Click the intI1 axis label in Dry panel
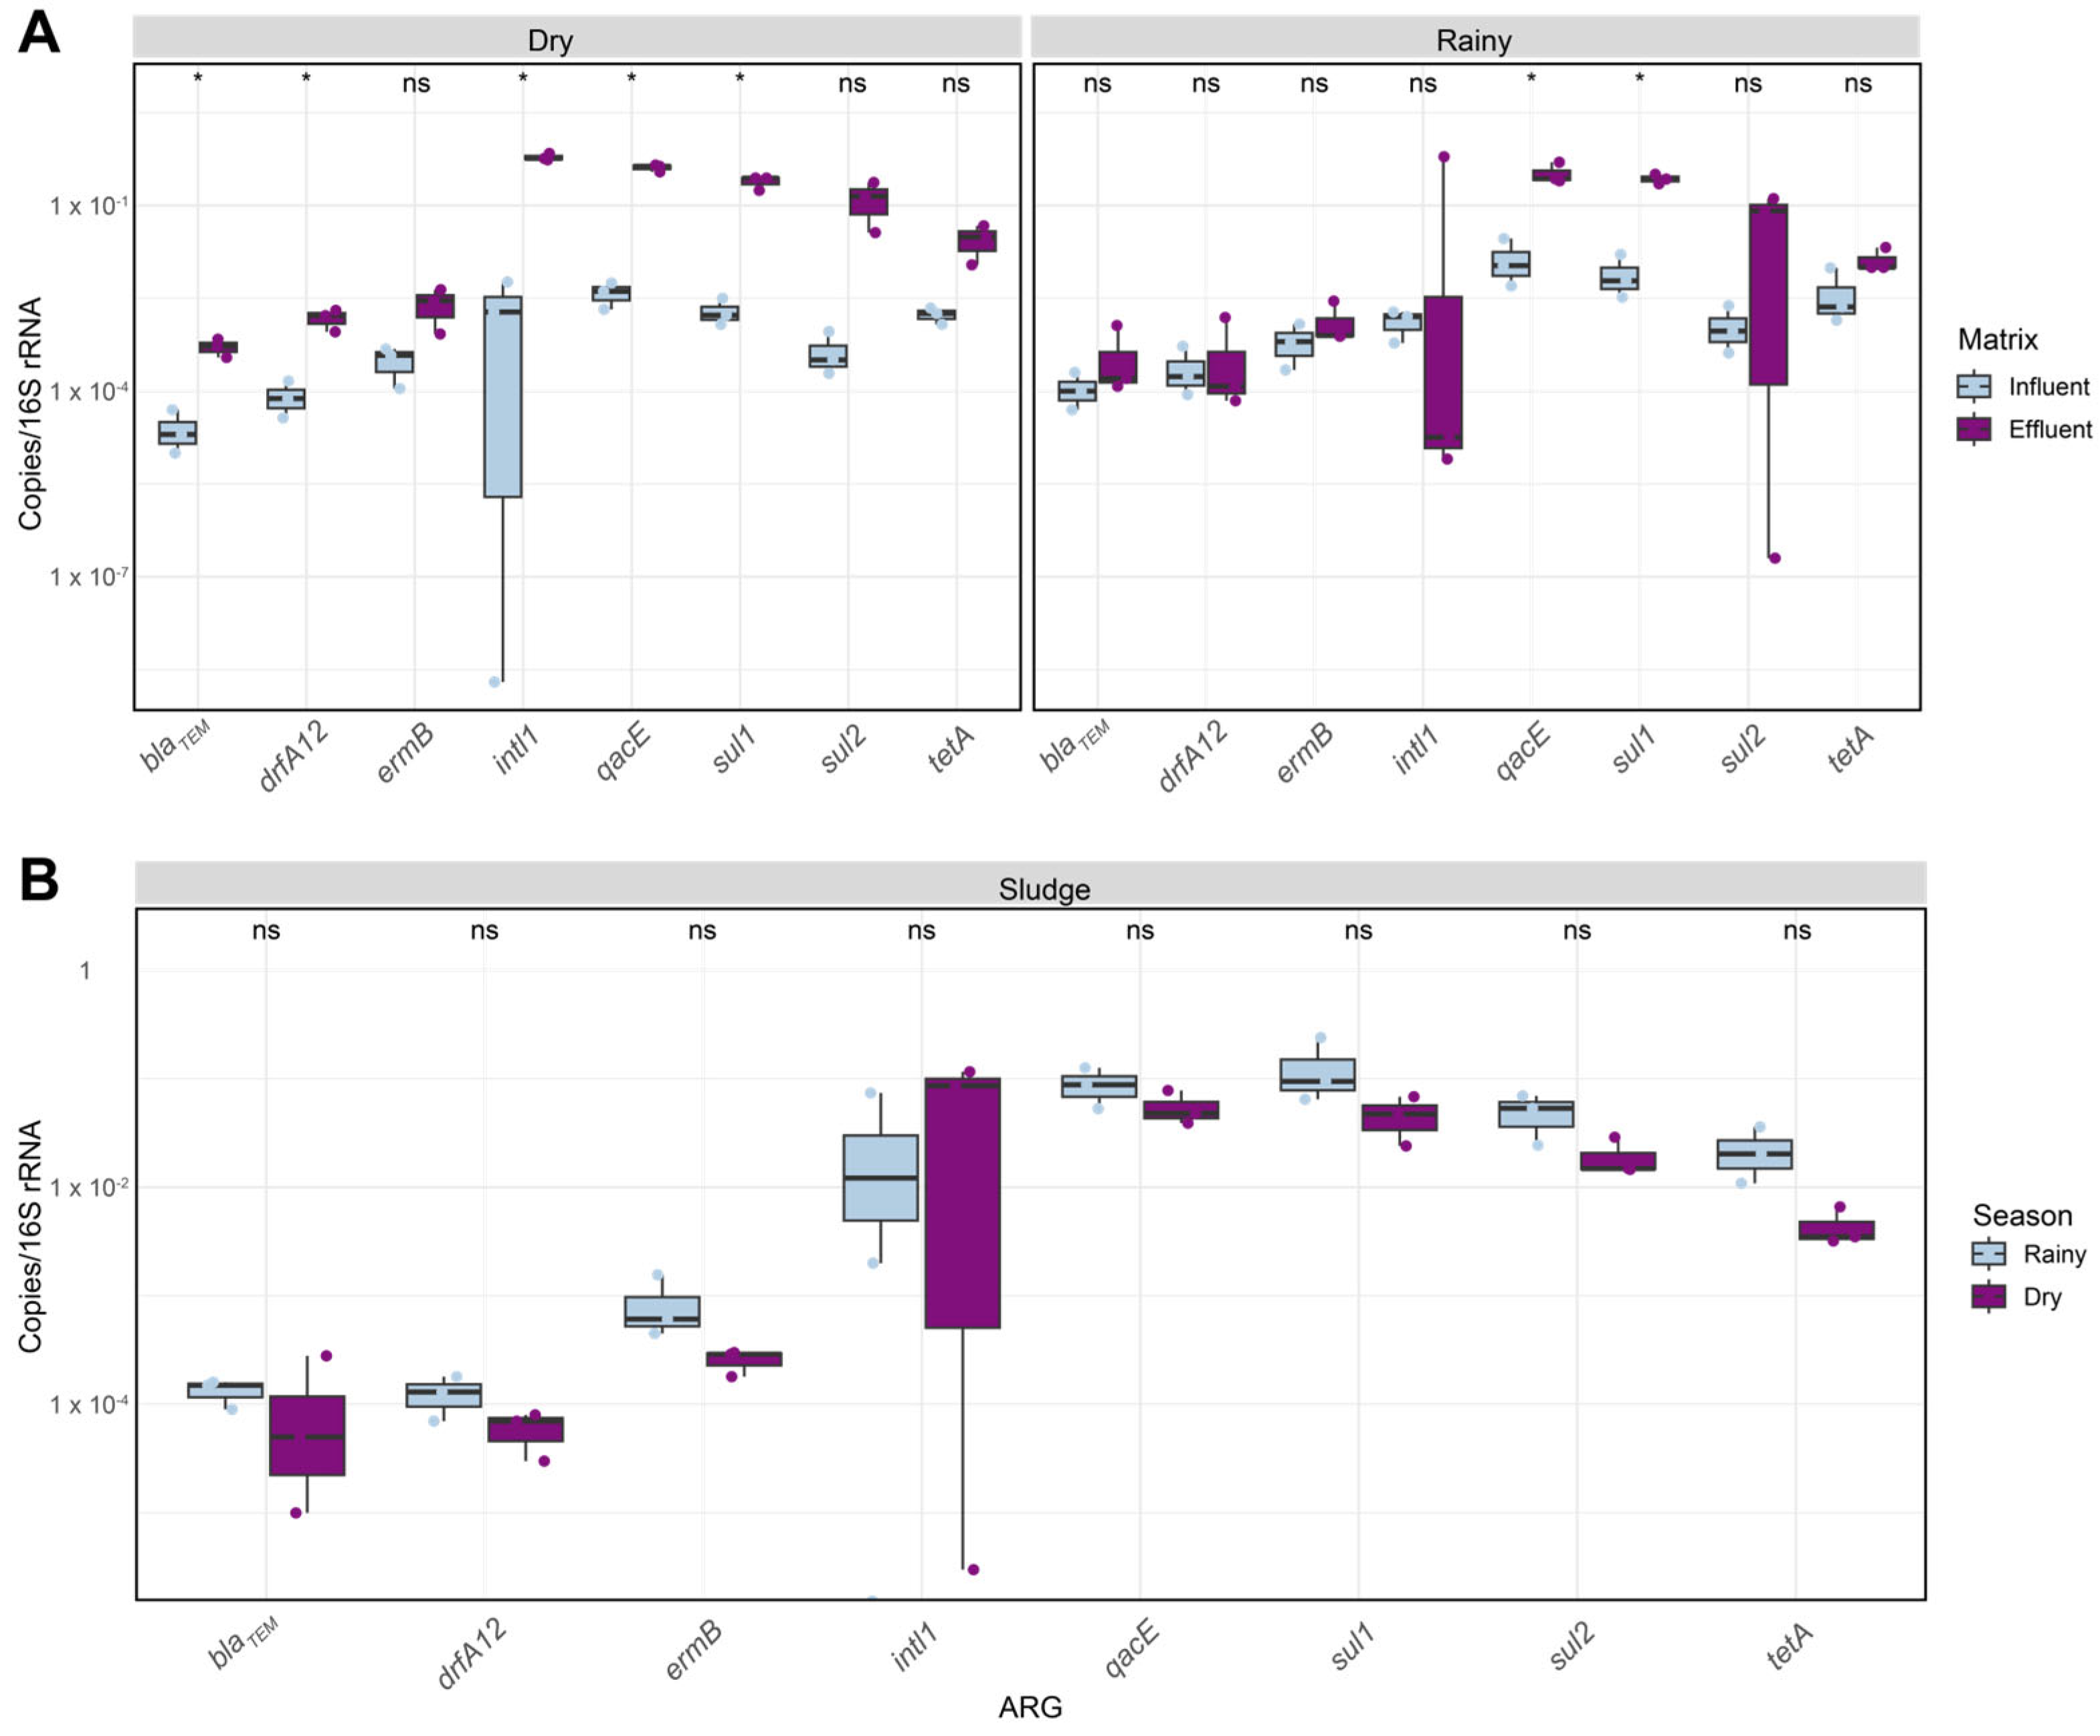The image size is (2100, 1736). point(516,748)
